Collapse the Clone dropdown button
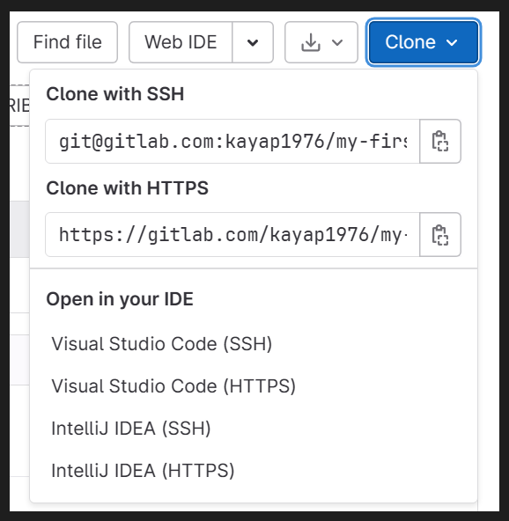Image resolution: width=509 pixels, height=521 pixels. pos(424,42)
